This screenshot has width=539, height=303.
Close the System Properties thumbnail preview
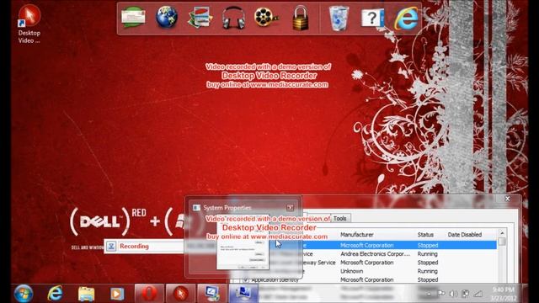[290, 208]
